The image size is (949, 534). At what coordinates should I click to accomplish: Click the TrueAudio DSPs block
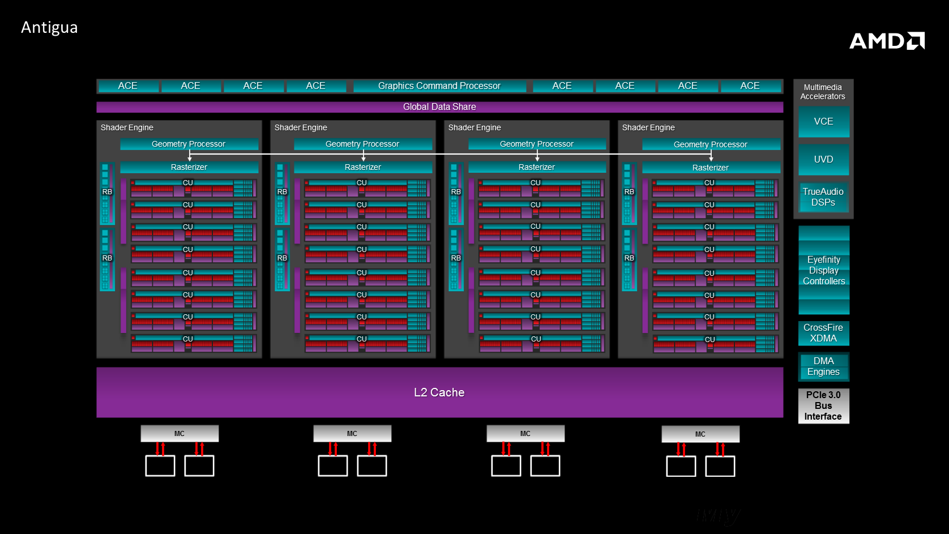[823, 197]
